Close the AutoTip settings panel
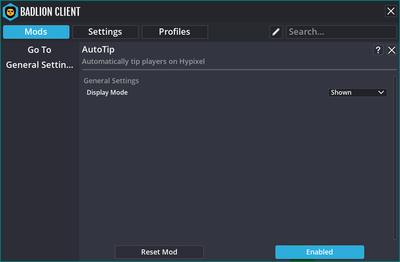The width and height of the screenshot is (400, 262). tap(392, 50)
